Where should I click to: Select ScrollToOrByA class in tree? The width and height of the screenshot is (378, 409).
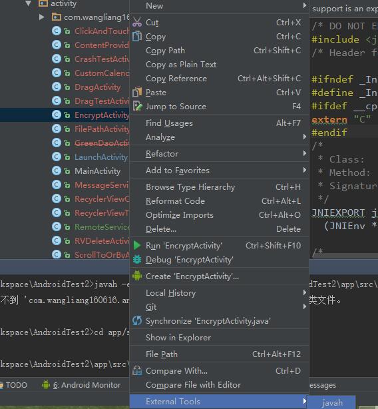point(102,254)
